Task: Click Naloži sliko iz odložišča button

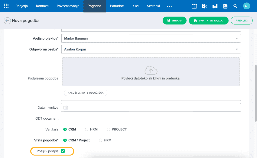Action: coord(86,93)
